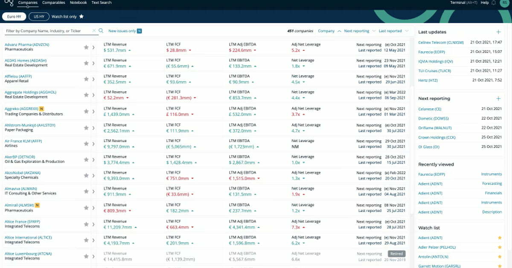Screen dimensions: 512x268
Task: Star Afflelou for watch list
Action: 86,79
